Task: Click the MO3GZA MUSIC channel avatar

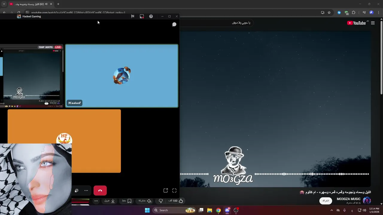Action: (x=367, y=200)
